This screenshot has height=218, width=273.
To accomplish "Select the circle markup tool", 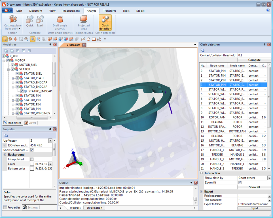I will click(x=88, y=39).
